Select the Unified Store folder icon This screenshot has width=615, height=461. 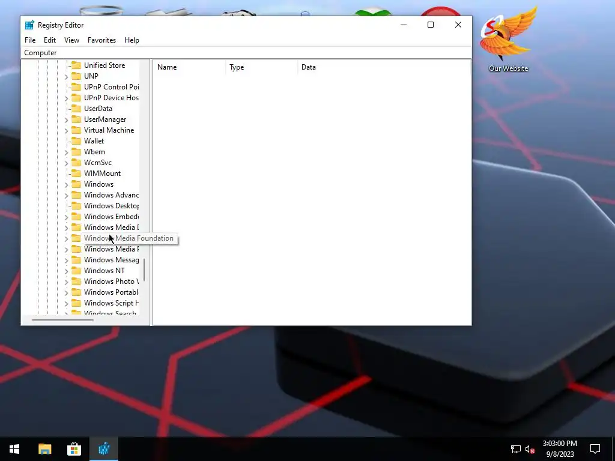point(76,65)
